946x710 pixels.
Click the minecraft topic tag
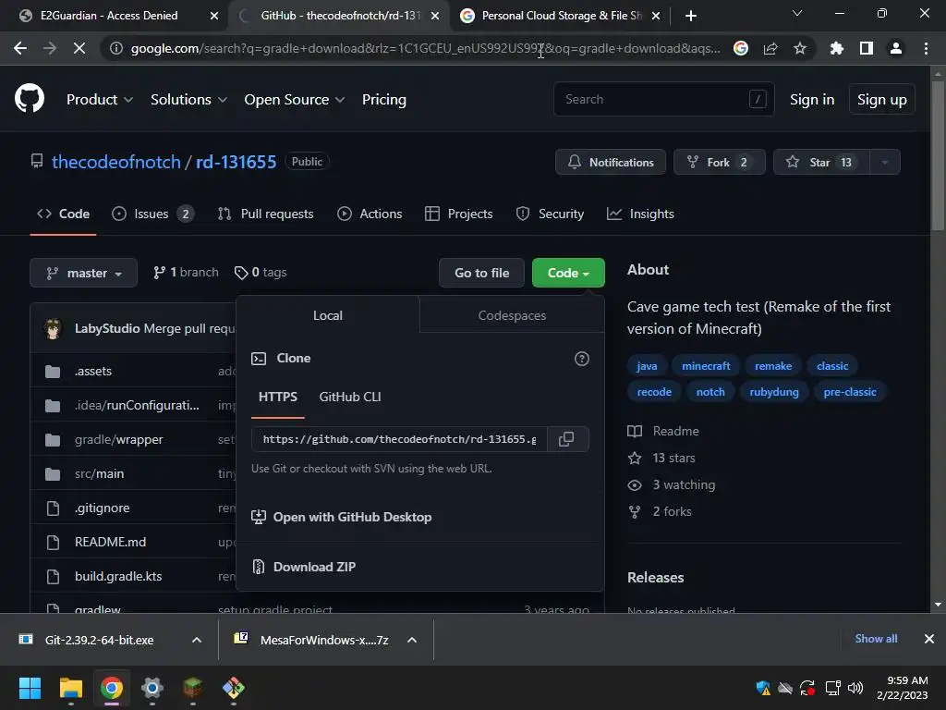coord(706,366)
